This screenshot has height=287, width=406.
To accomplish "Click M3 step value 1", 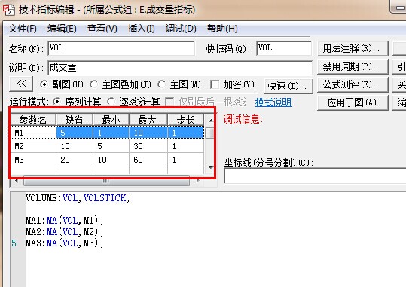I will coord(185,160).
